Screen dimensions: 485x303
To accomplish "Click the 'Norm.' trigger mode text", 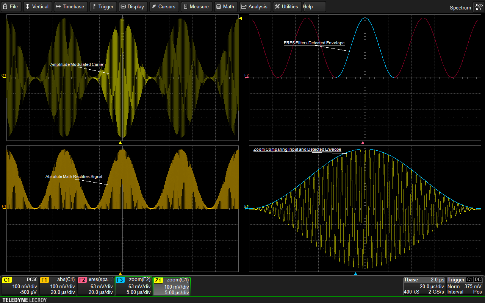I will click(x=454, y=286).
